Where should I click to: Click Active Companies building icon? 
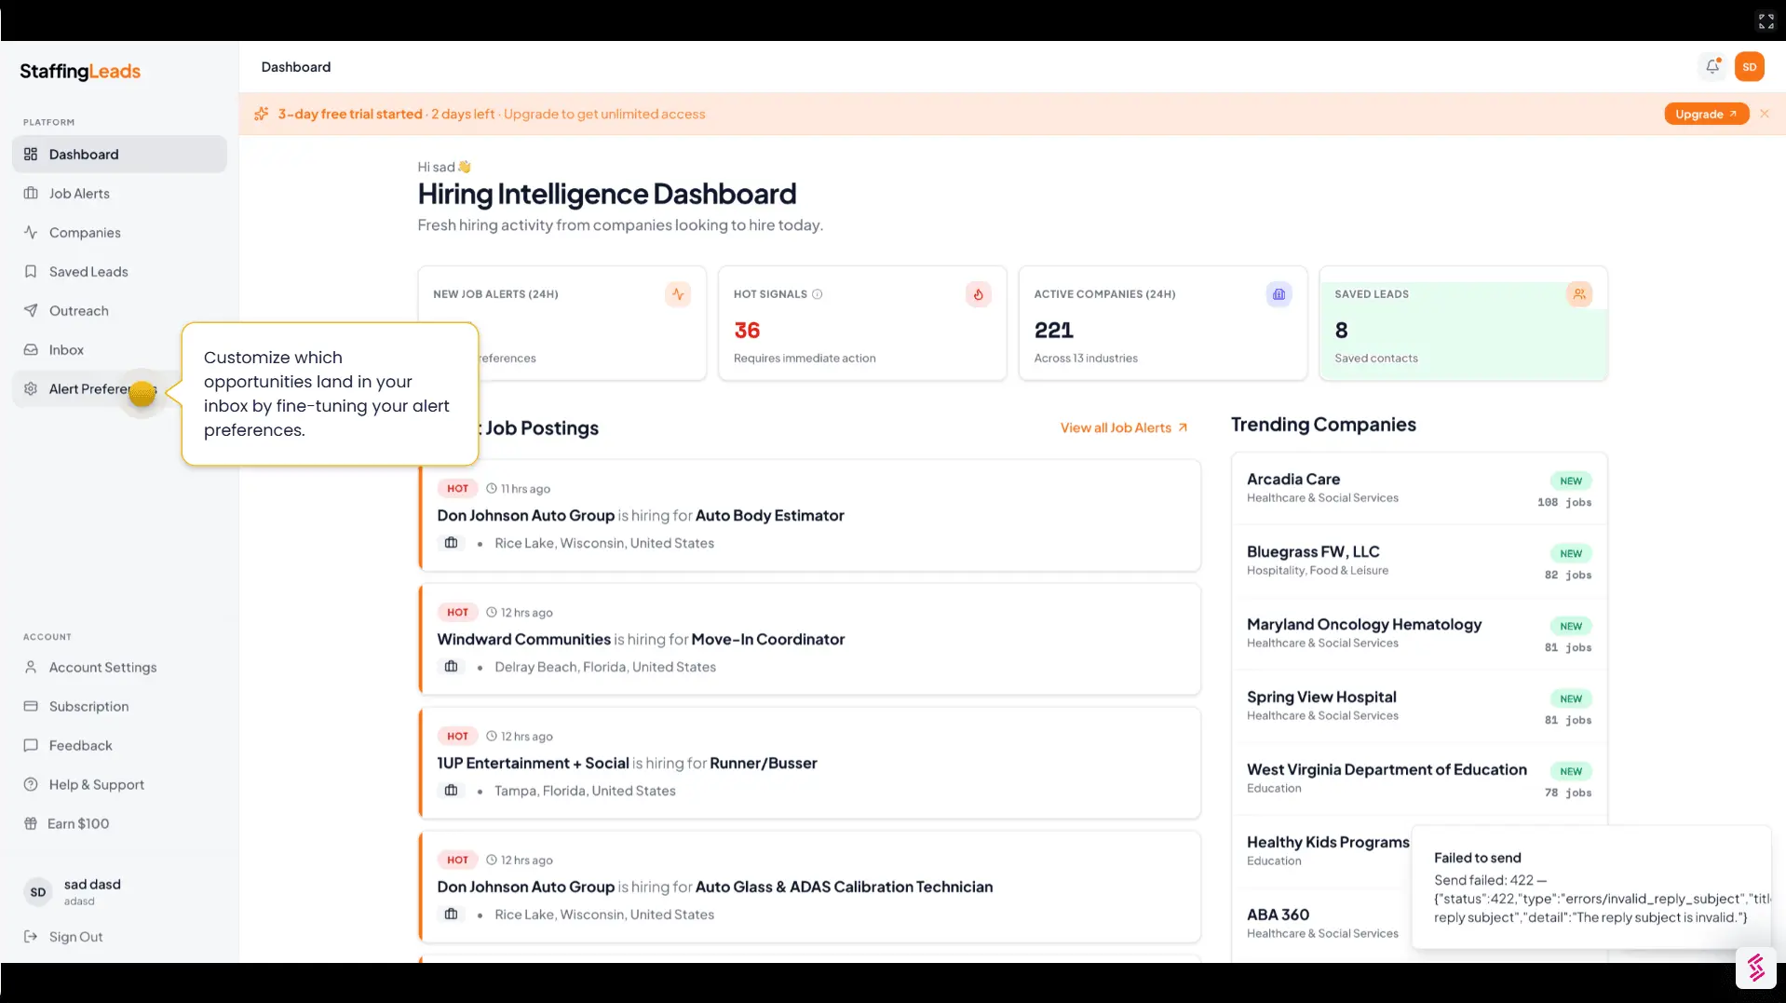(1279, 294)
